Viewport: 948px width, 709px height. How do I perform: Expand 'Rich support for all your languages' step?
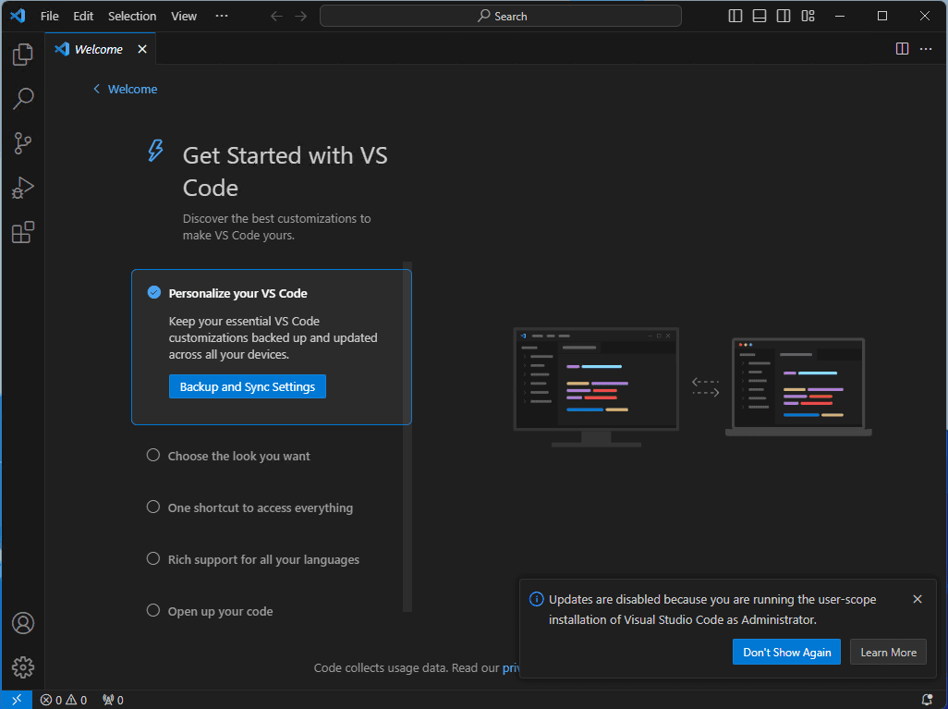point(263,559)
